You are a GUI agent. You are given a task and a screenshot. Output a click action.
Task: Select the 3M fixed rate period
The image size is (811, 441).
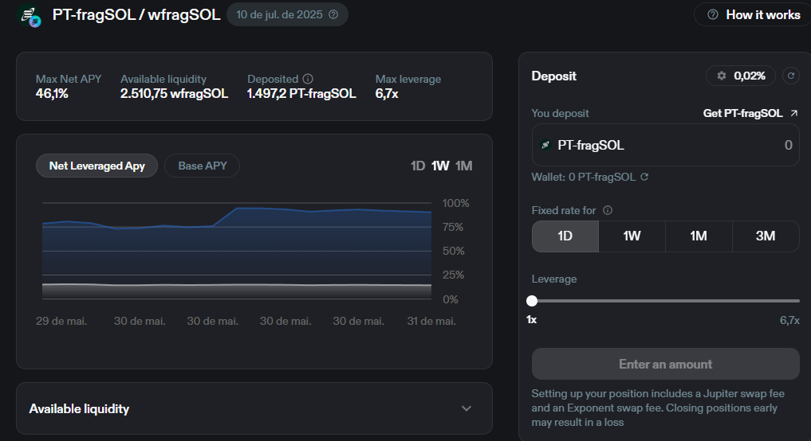point(766,236)
